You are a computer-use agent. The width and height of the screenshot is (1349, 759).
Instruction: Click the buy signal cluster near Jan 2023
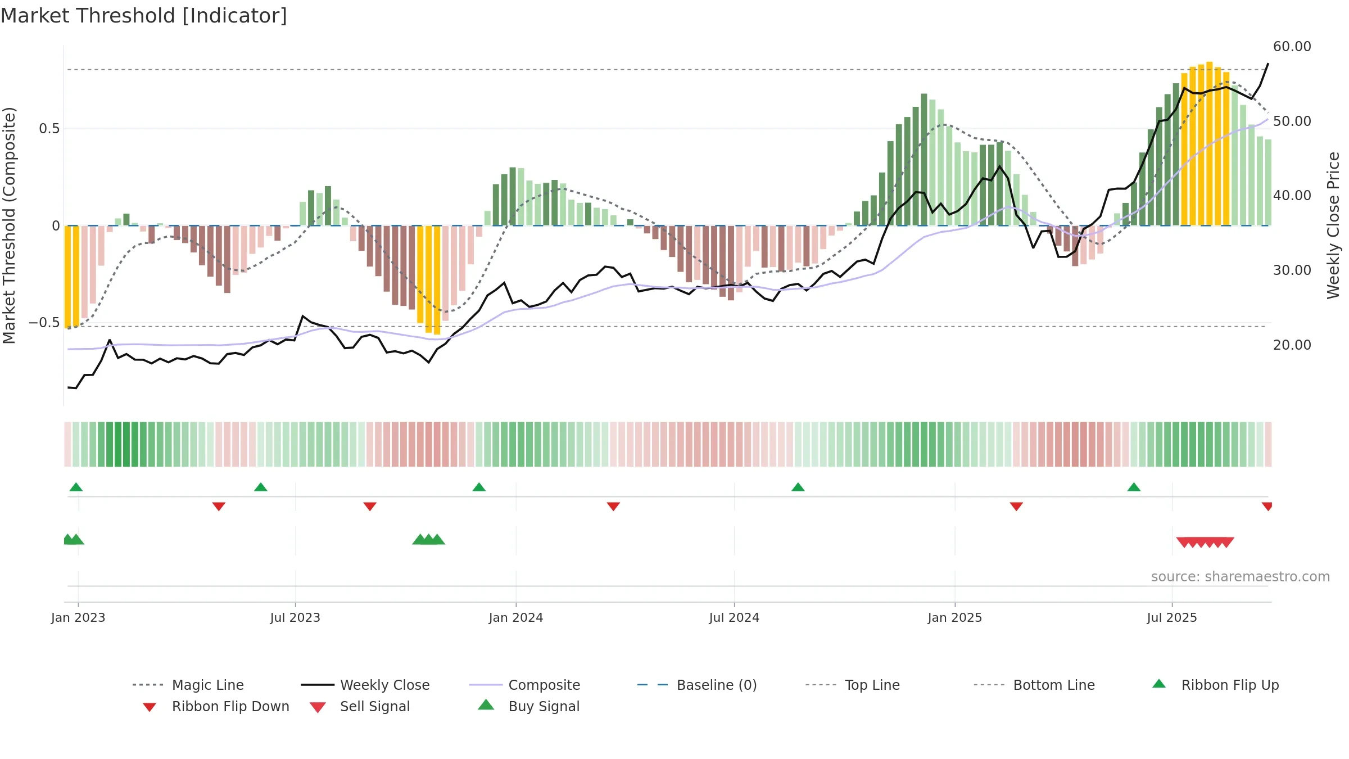pyautogui.click(x=74, y=539)
